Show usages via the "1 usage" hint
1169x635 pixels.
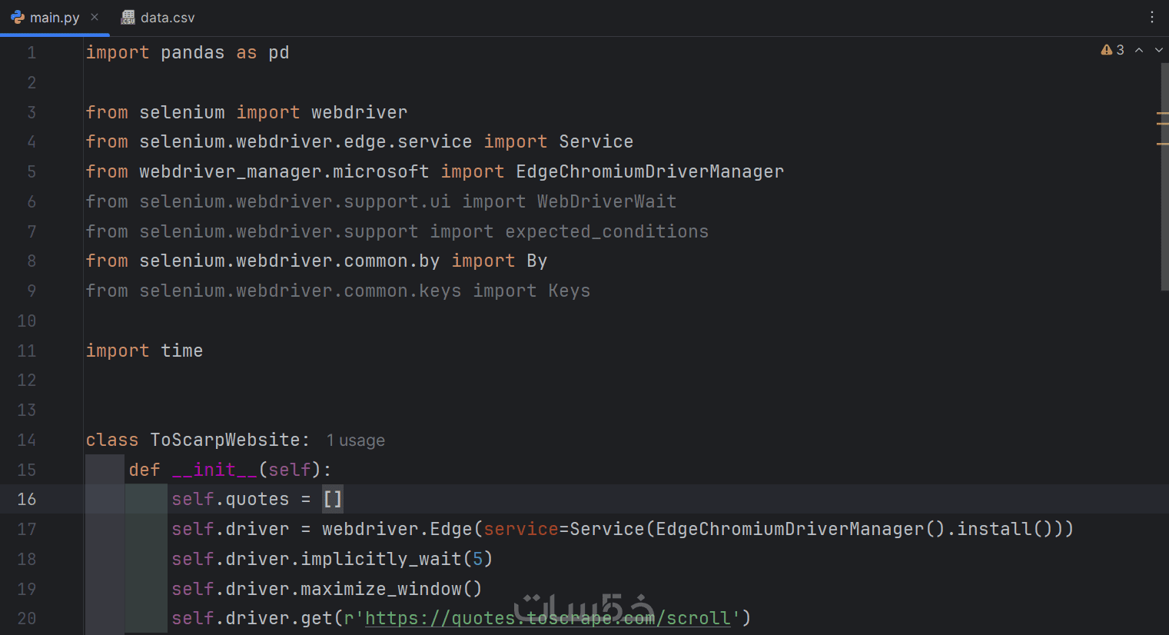(x=355, y=441)
